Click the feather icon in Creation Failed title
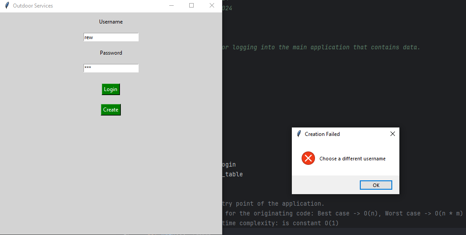 (299, 134)
